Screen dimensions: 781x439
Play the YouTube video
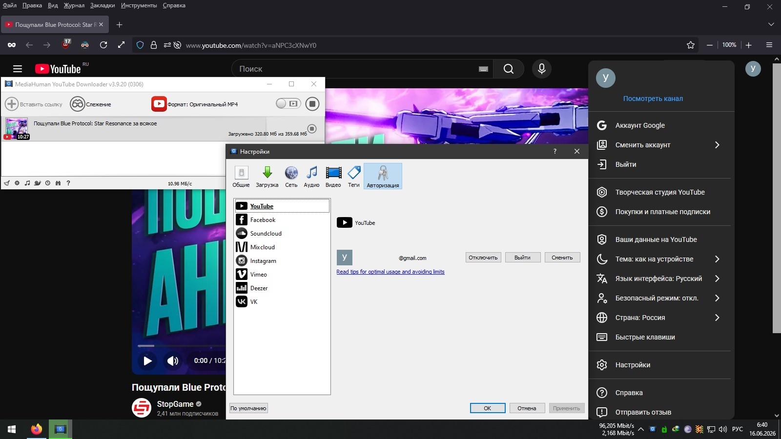pos(147,361)
